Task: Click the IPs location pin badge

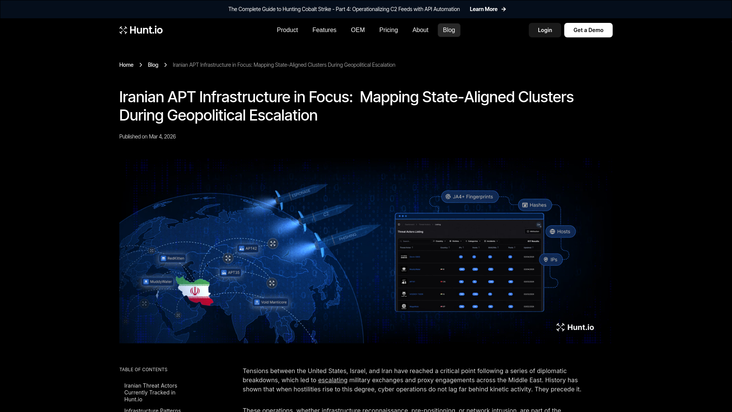Action: tap(546, 259)
